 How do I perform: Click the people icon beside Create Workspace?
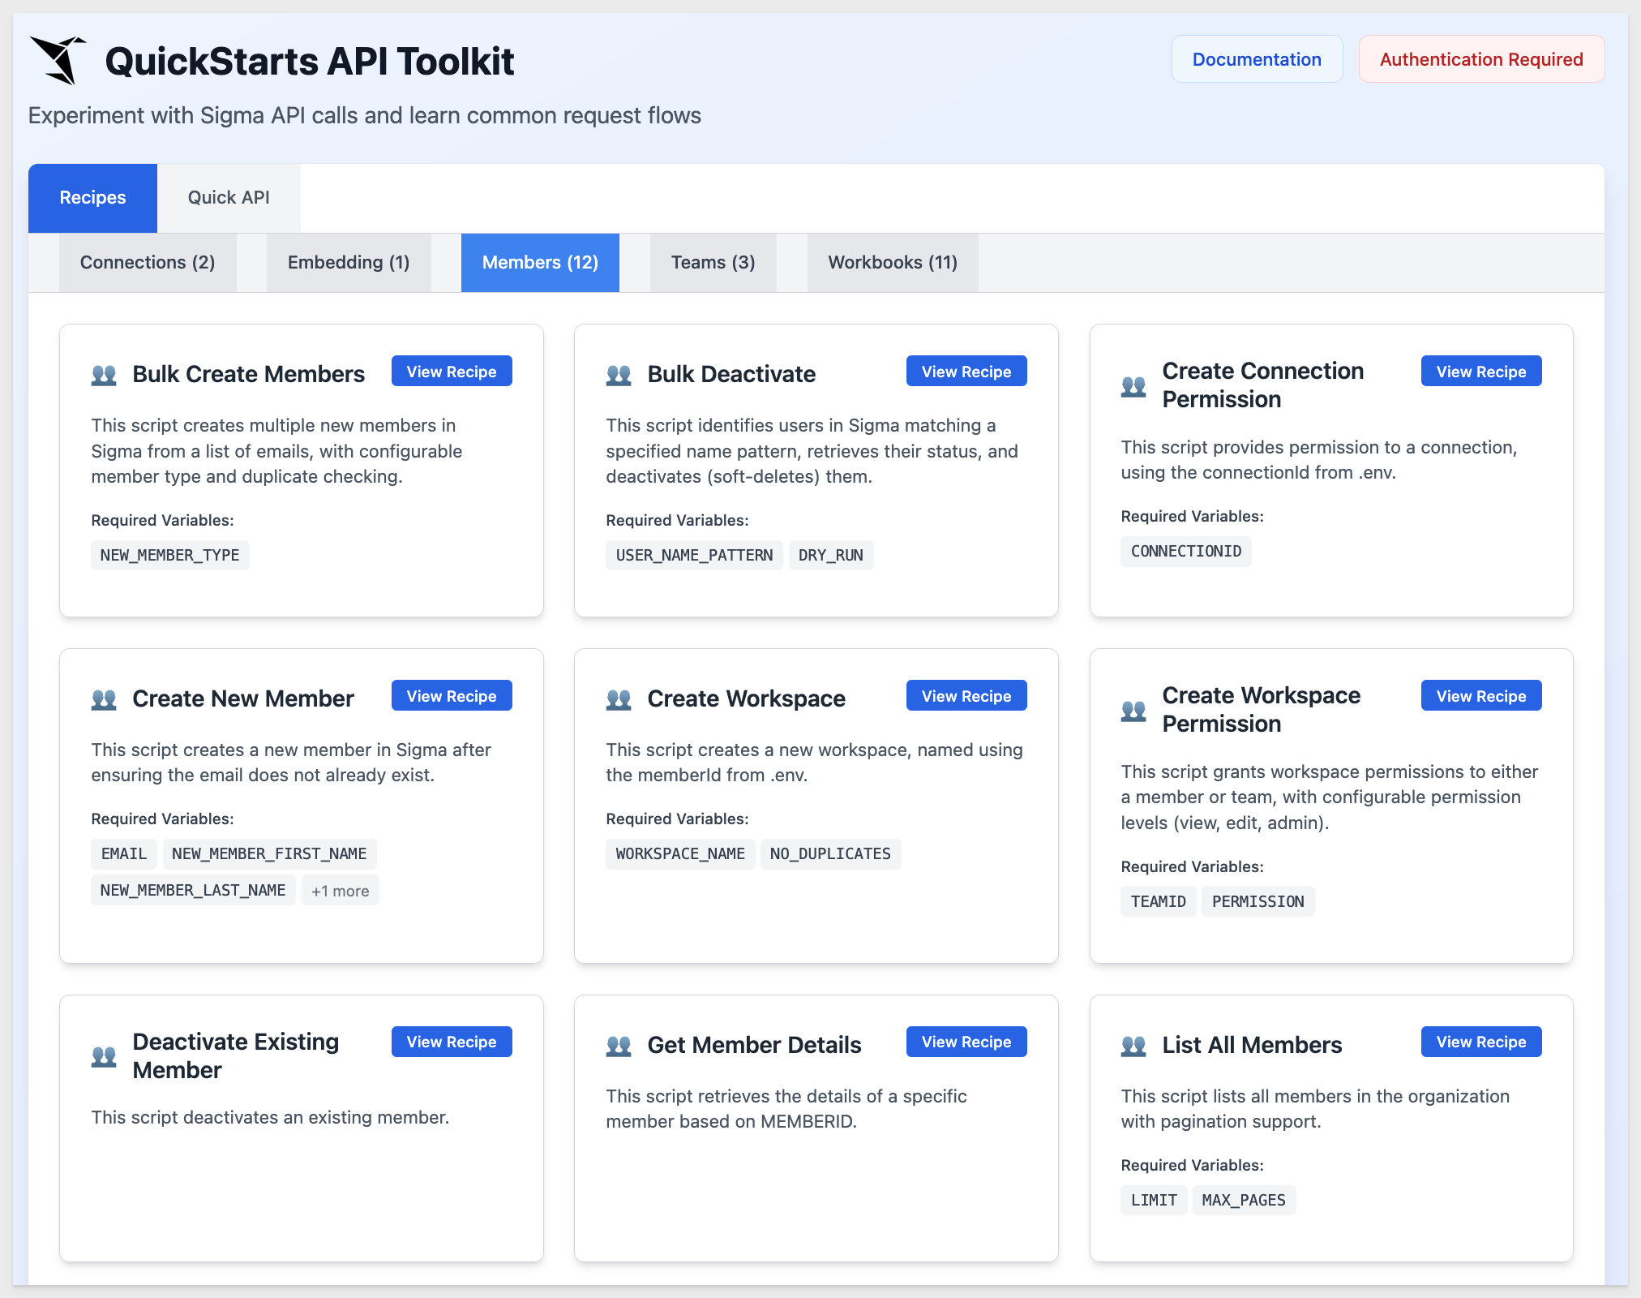tap(619, 699)
